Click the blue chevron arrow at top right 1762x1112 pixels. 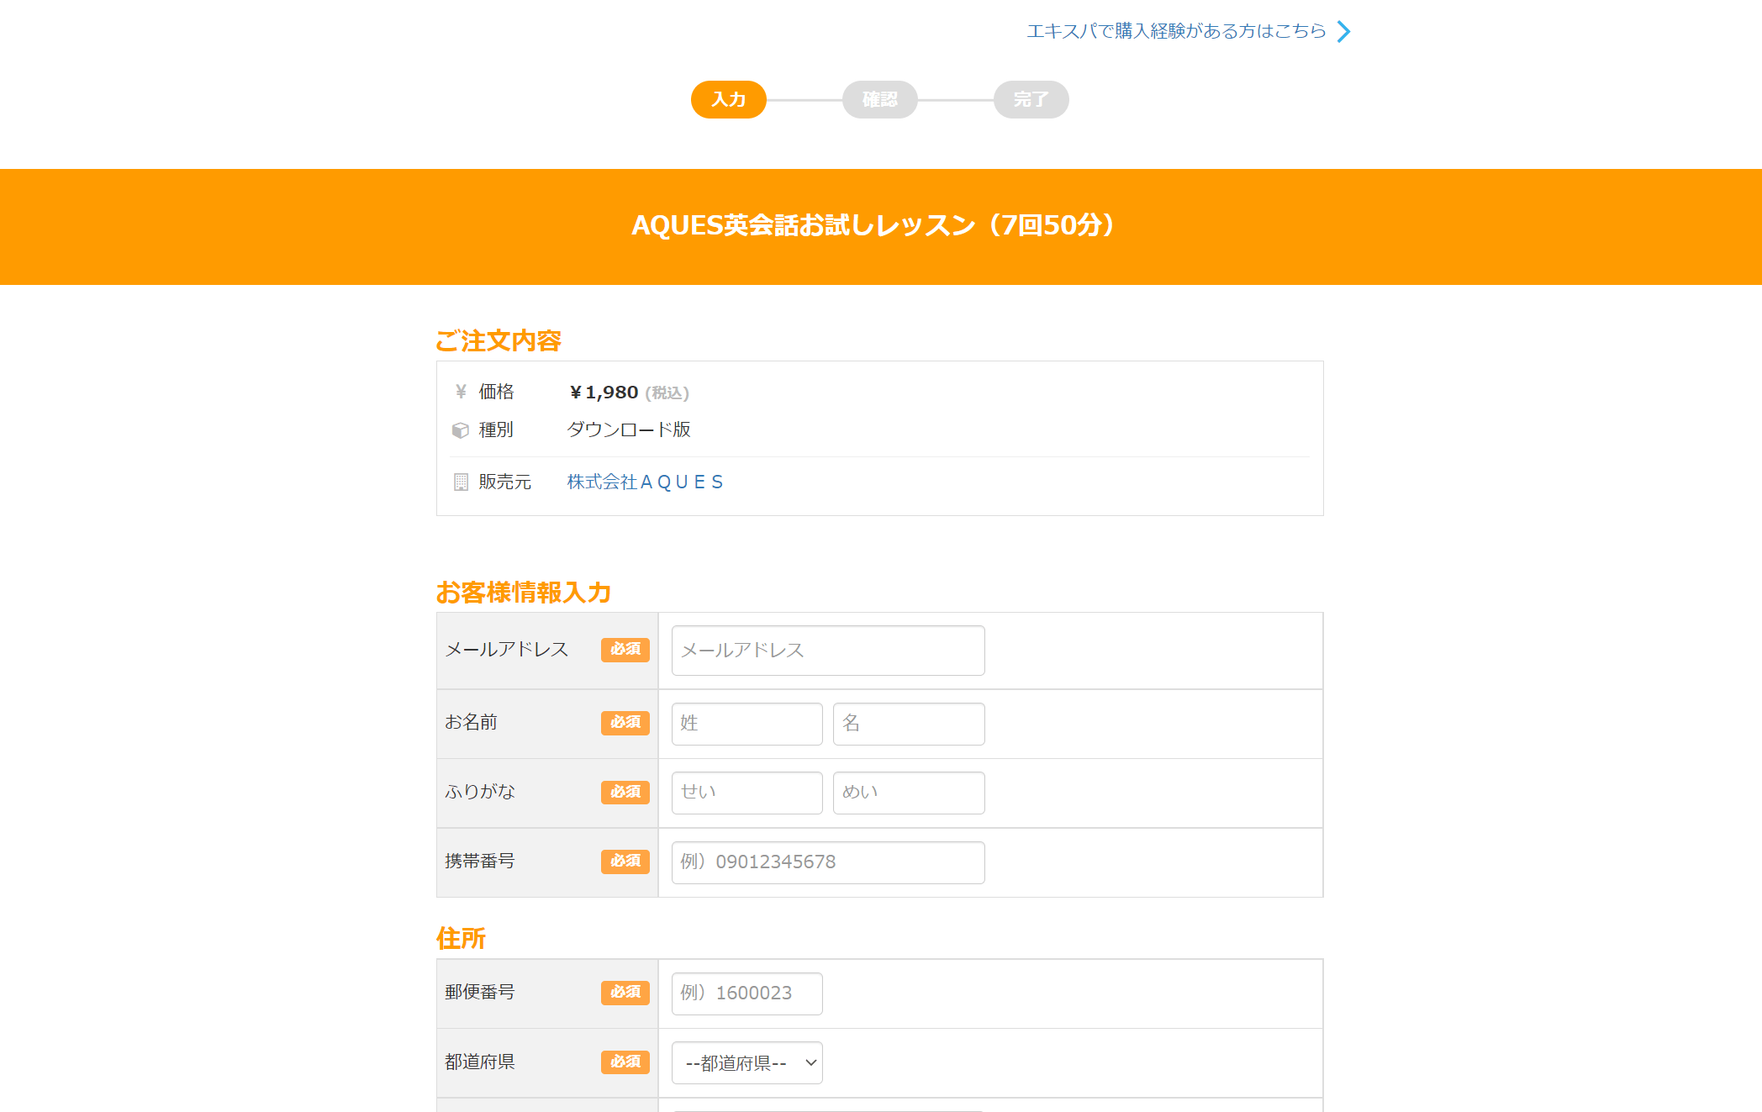(1343, 32)
